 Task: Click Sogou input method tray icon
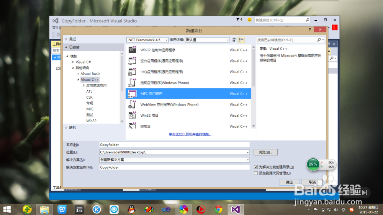tap(351, 210)
